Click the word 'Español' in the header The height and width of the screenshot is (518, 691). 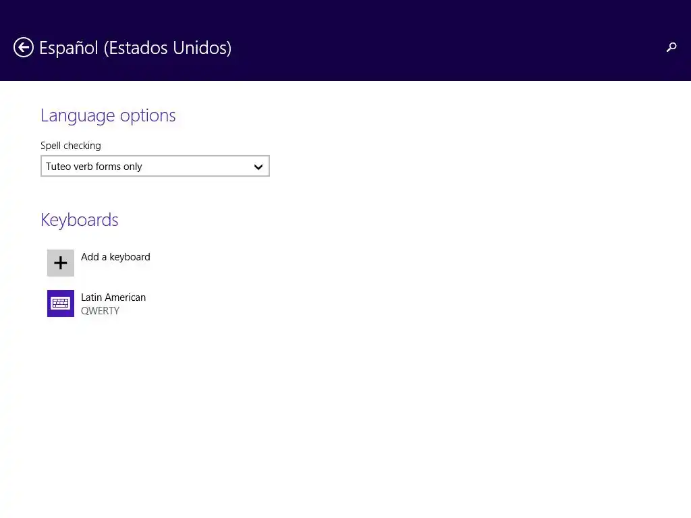(69, 48)
